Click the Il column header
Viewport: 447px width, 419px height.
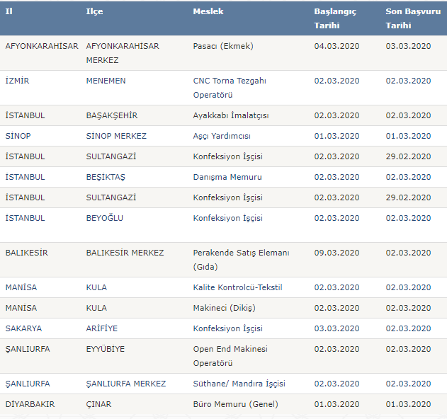click(x=9, y=11)
